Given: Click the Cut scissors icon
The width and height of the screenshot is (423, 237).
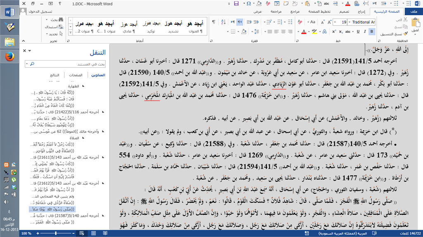Looking at the screenshot, I should click(405, 20).
